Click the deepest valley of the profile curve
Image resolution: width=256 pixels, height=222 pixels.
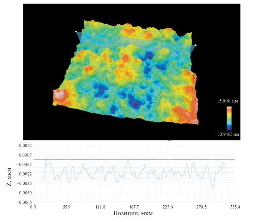213,187
